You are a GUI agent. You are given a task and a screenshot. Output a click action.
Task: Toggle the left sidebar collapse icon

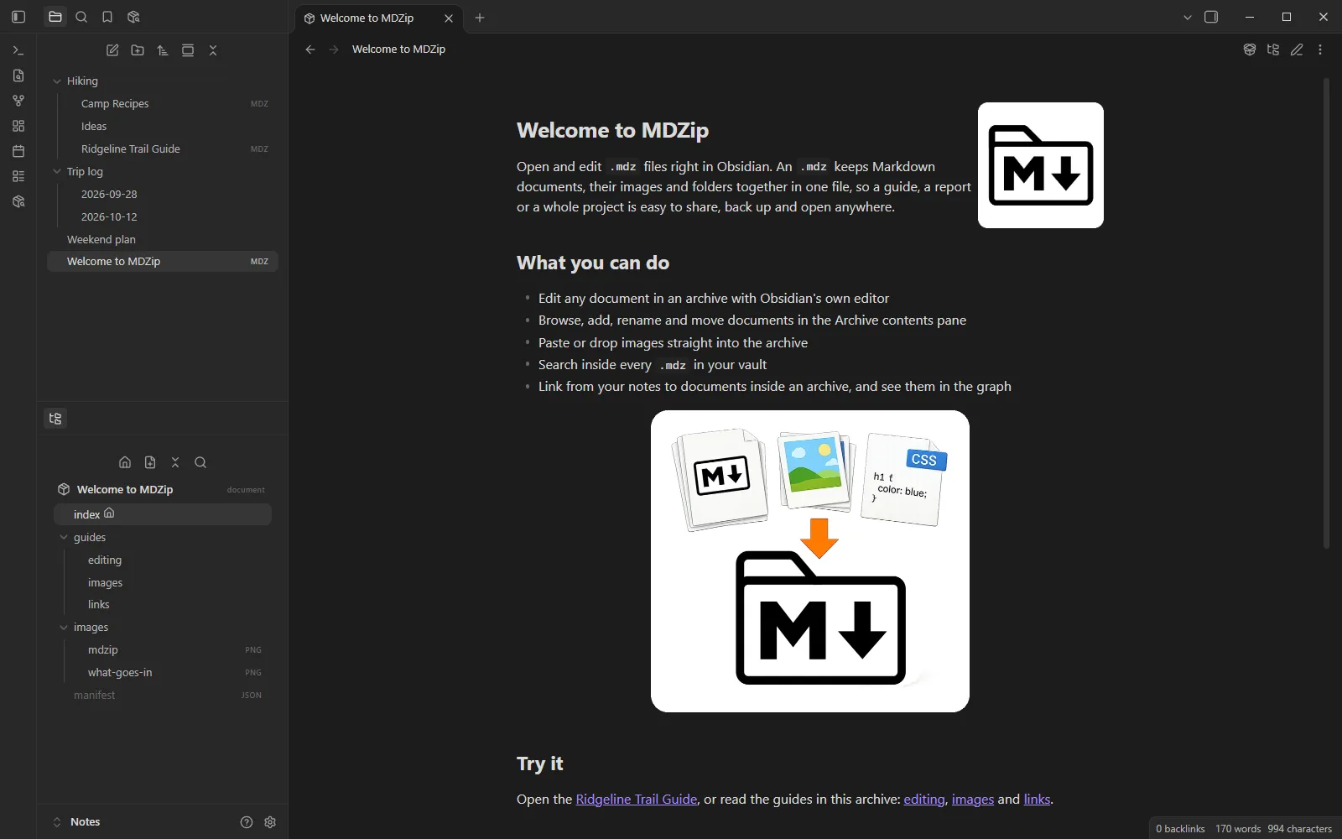tap(18, 17)
